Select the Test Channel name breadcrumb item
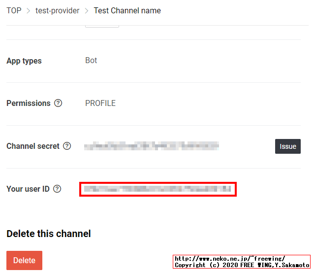 pyautogui.click(x=127, y=10)
